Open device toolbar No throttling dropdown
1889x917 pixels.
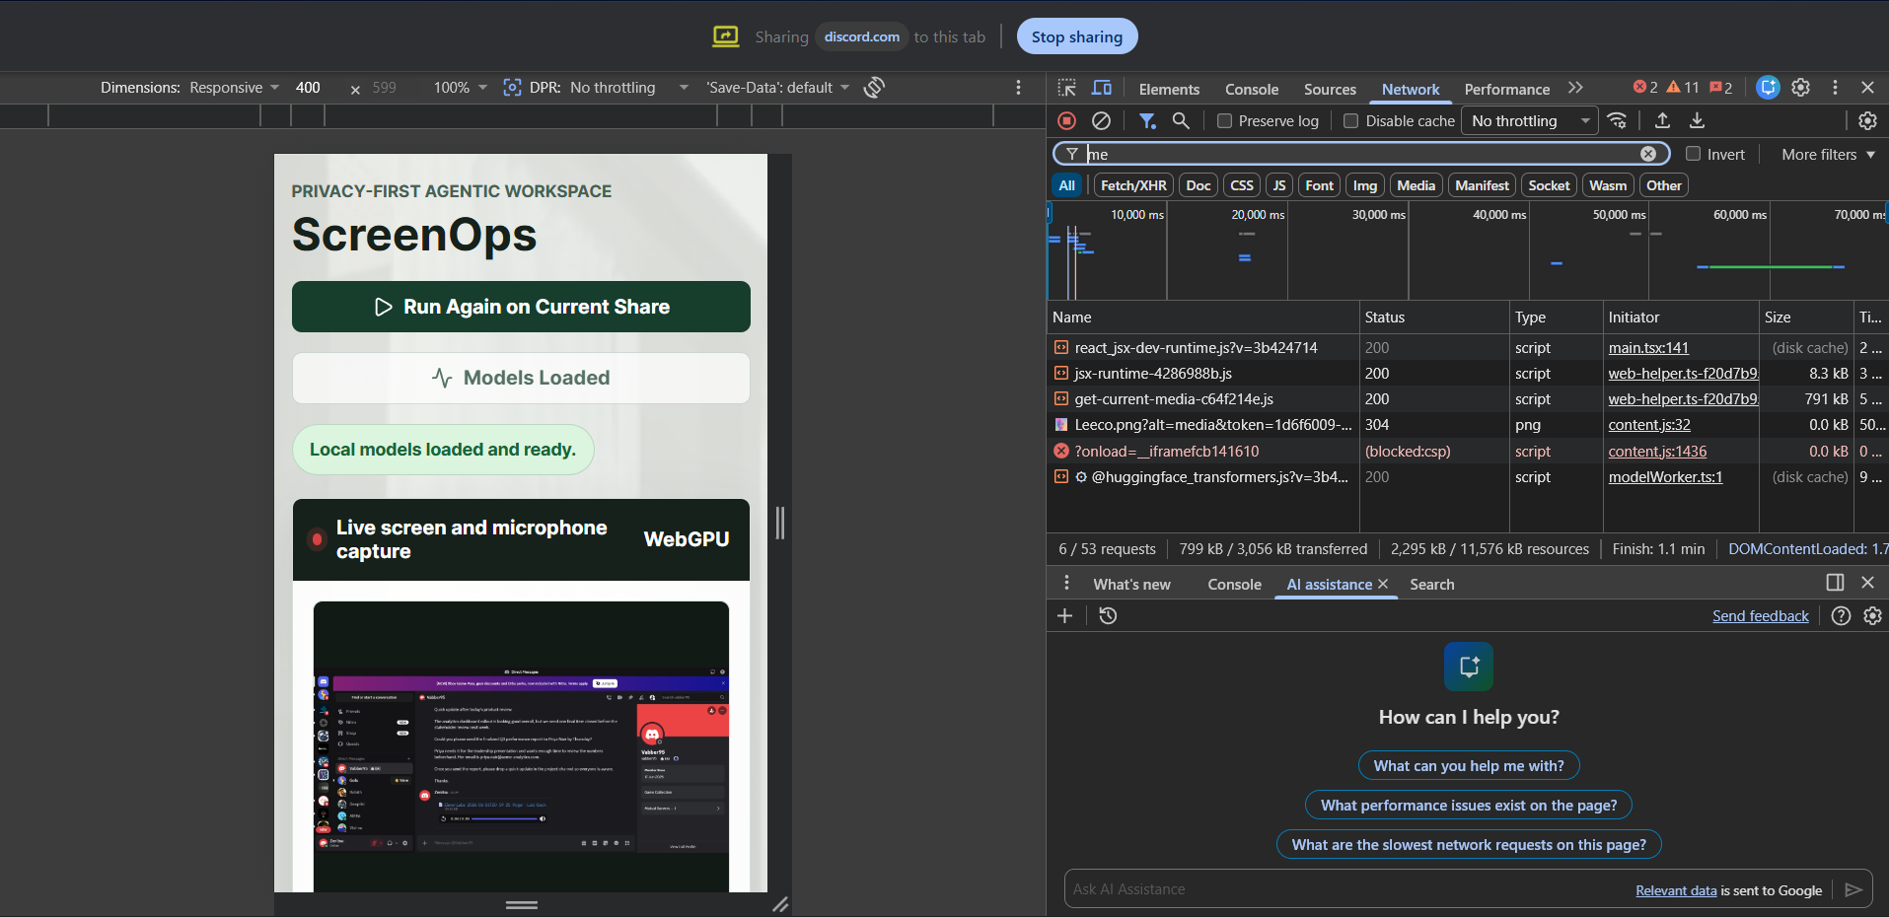point(628,88)
